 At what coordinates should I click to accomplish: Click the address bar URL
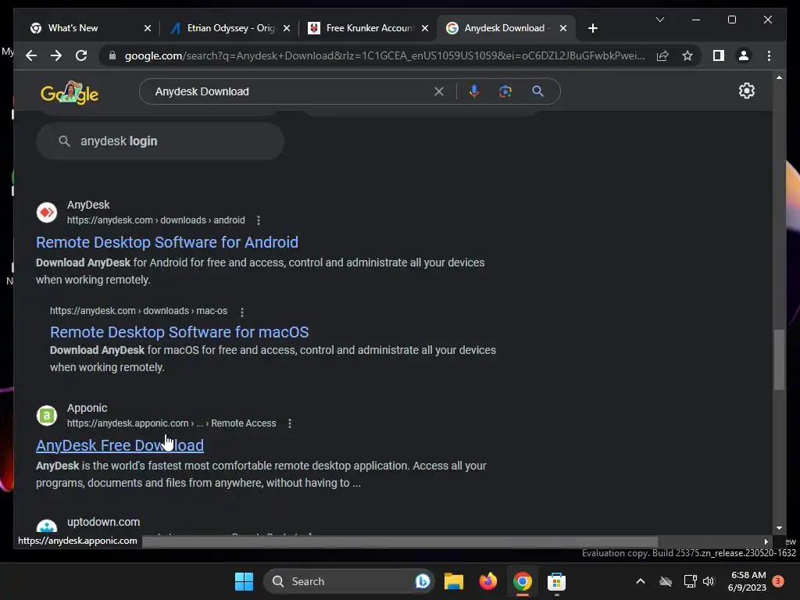tap(384, 55)
